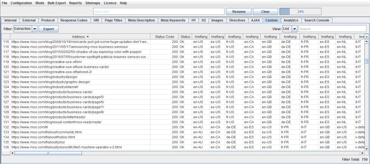Switch to the Analytics tab
Image resolution: width=370 pixels, height=164 pixels.
click(291, 20)
